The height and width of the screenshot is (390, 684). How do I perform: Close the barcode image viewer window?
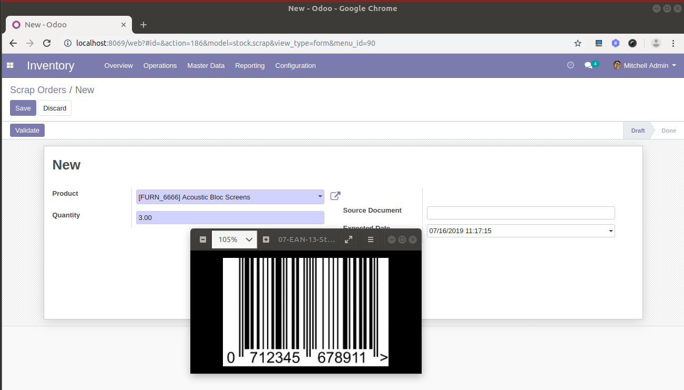(x=413, y=239)
